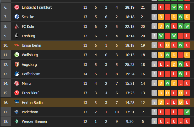Click the Dusseldorf red crest

click(17, 93)
